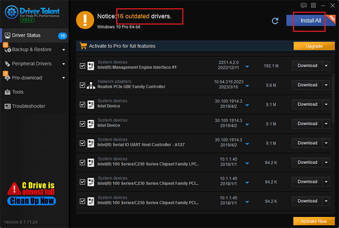Screen dimensions: 339x228
Task: Expand the Peripheral Drivers submenu arrow
Action: [63, 64]
